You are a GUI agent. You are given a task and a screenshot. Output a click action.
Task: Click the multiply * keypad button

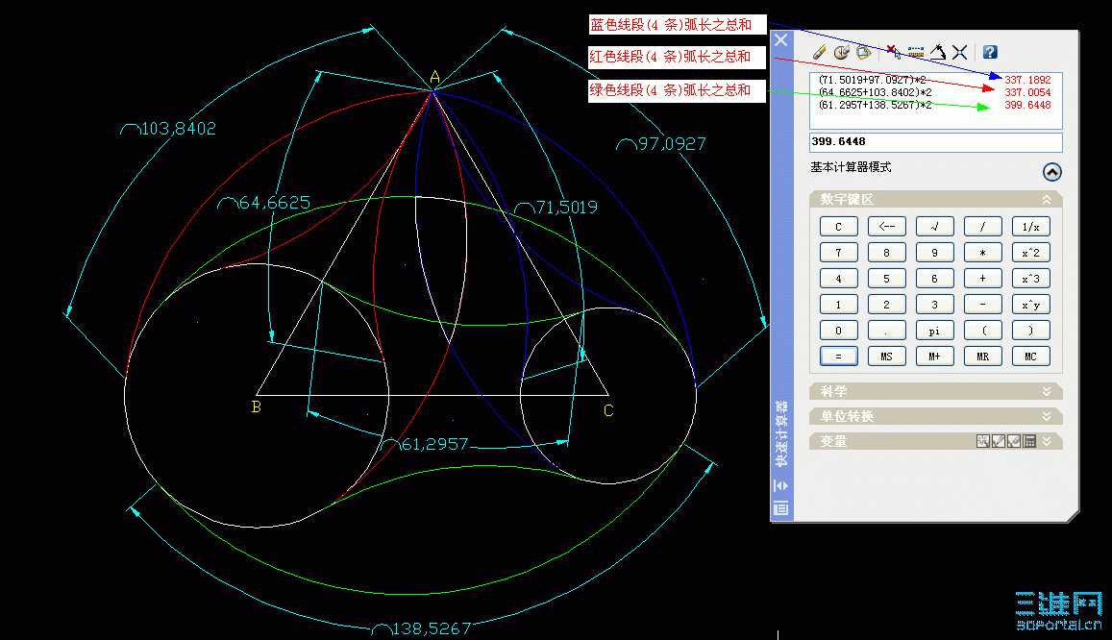pyautogui.click(x=983, y=253)
